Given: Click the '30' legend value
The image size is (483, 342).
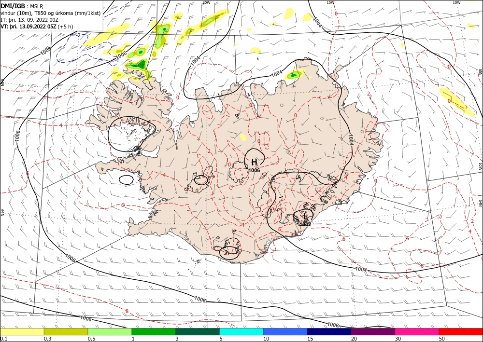Looking at the screenshot, I should (398, 339).
